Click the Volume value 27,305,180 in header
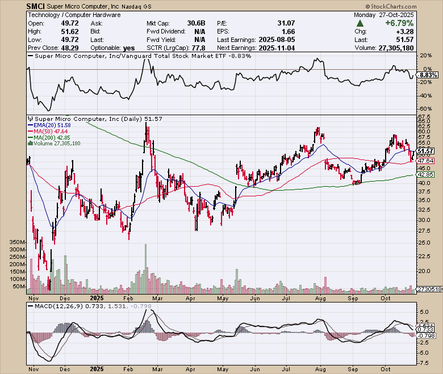Image resolution: width=443 pixels, height=374 pixels. pyautogui.click(x=396, y=48)
